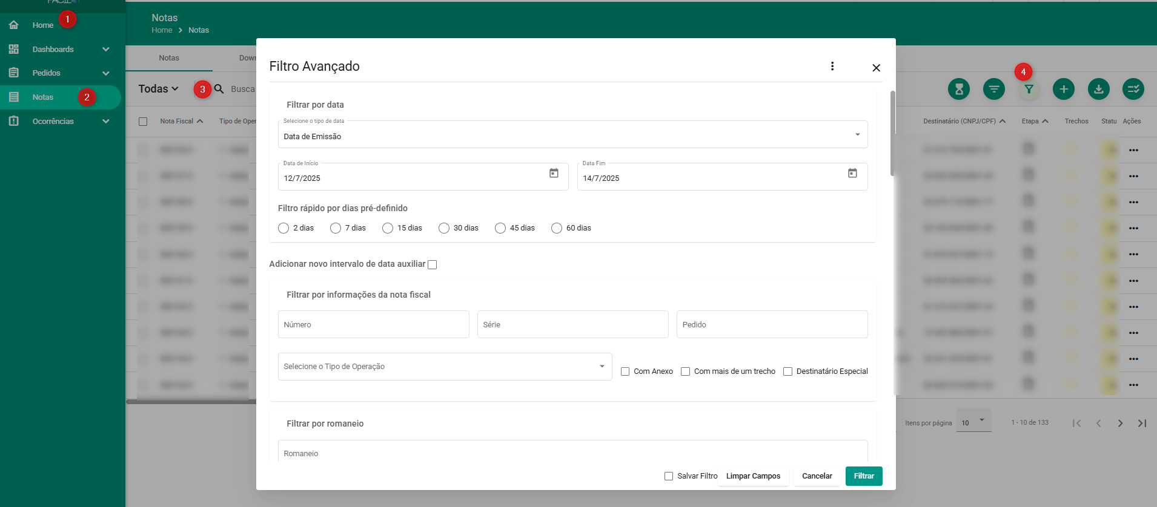The image size is (1157, 507).
Task: Select the 2 dias quick filter
Action: [283, 228]
